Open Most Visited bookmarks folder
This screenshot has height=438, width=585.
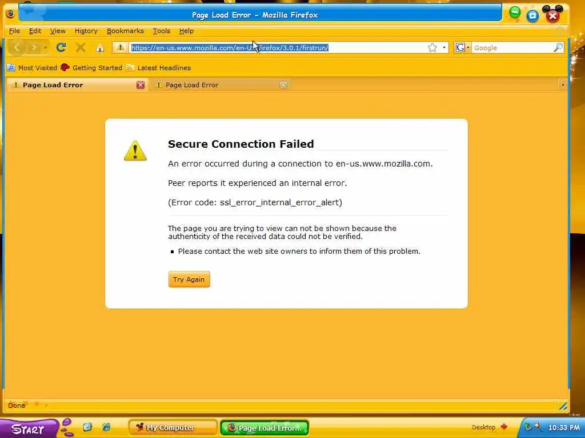tap(32, 68)
